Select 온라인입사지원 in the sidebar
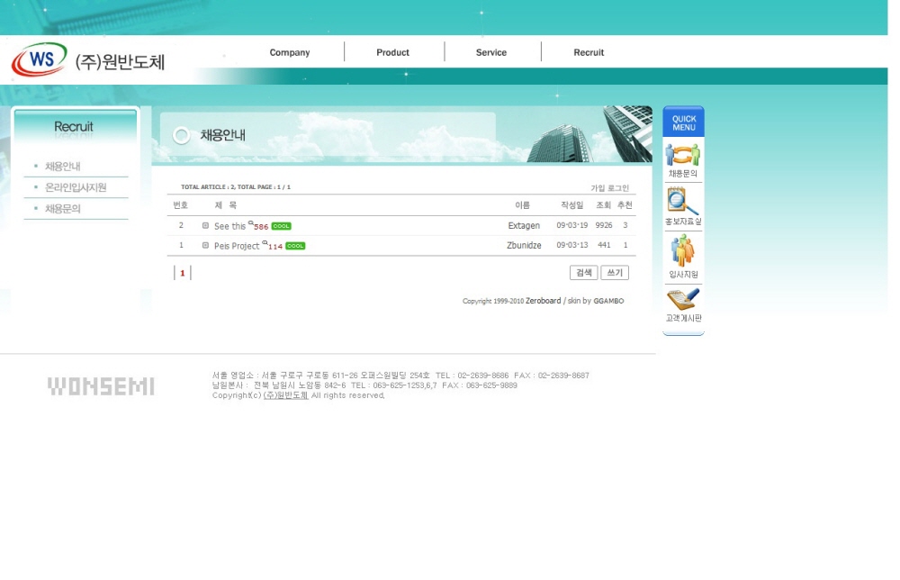Image resolution: width=900 pixels, height=580 pixels. [76, 187]
